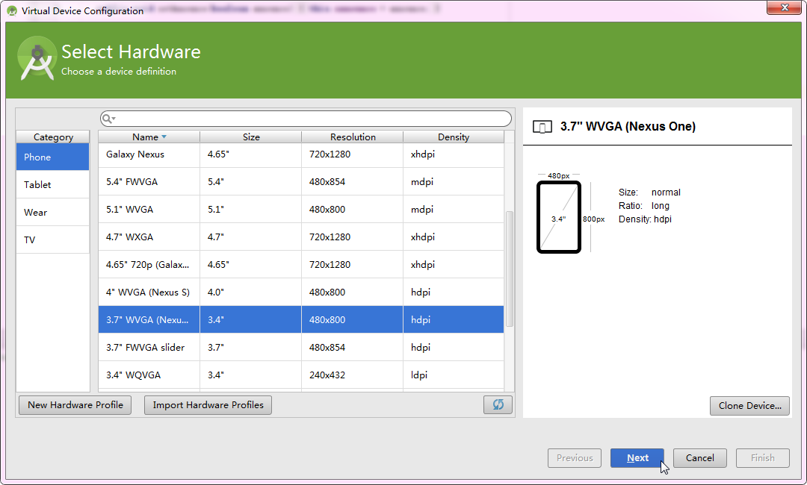Click the refresh device list icon button

coord(498,405)
